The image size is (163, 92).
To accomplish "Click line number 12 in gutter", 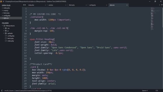I will click(x=25, y=39).
